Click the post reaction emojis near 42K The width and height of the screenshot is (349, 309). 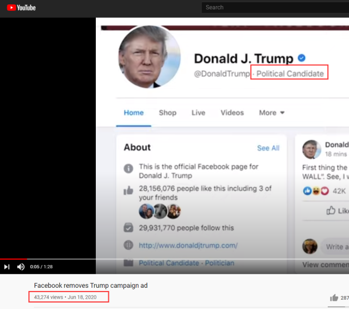point(316,191)
